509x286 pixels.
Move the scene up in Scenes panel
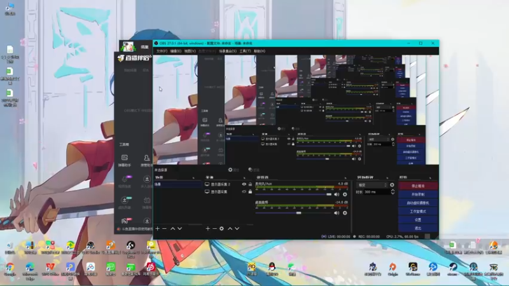click(172, 229)
